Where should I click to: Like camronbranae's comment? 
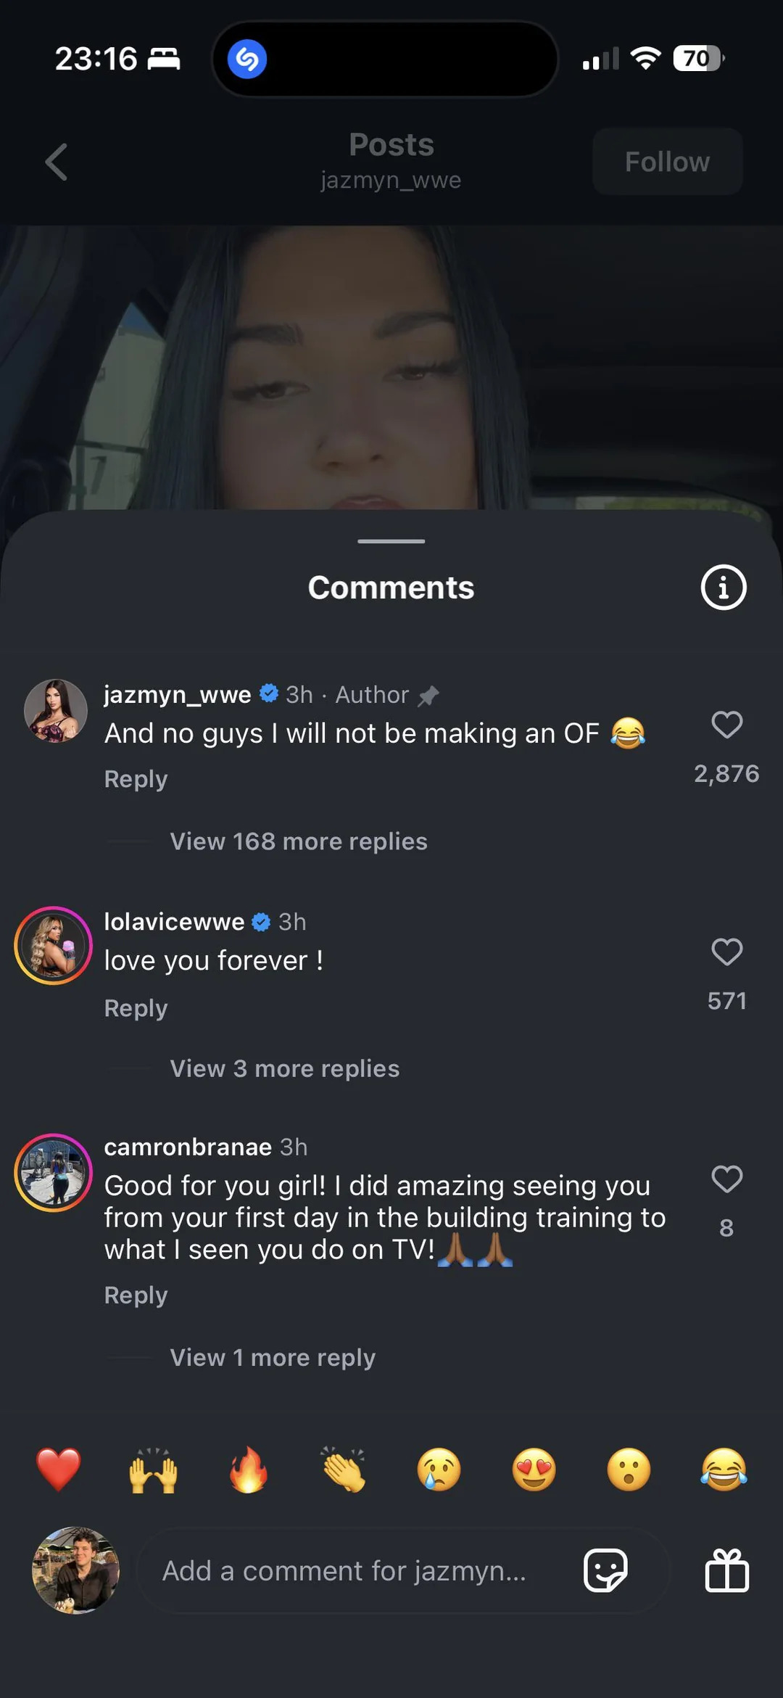(x=726, y=1179)
